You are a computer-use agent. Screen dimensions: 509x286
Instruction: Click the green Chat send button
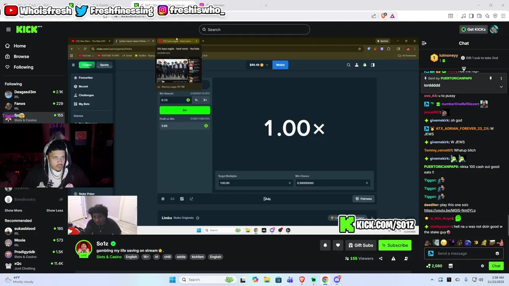point(496,266)
